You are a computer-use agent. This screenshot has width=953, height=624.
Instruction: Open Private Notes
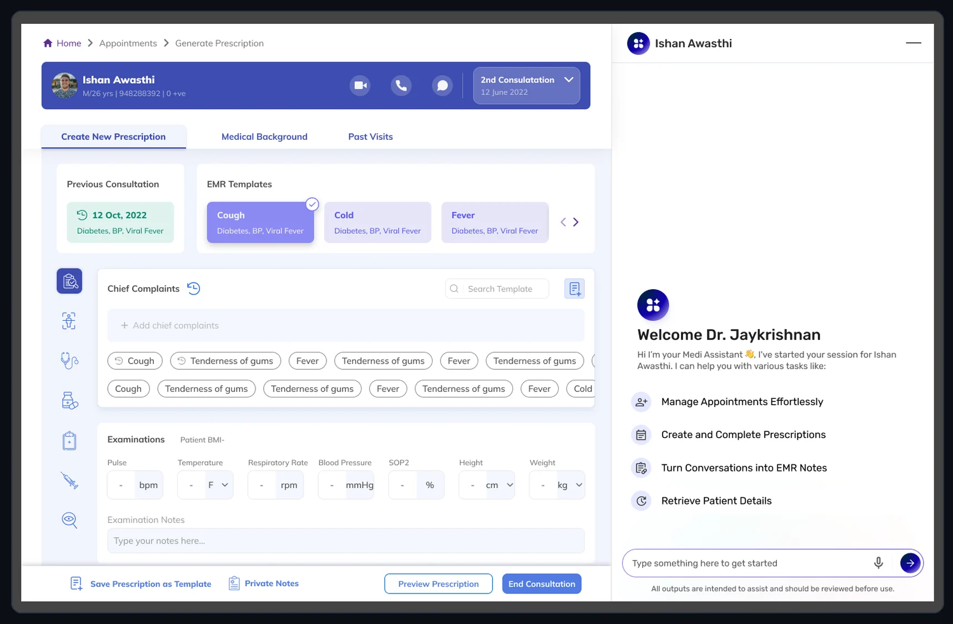click(264, 583)
